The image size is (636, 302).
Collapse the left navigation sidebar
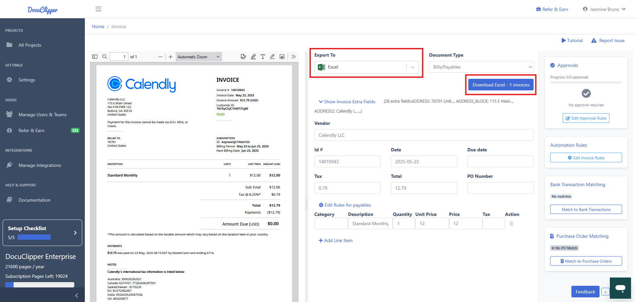(x=77, y=295)
